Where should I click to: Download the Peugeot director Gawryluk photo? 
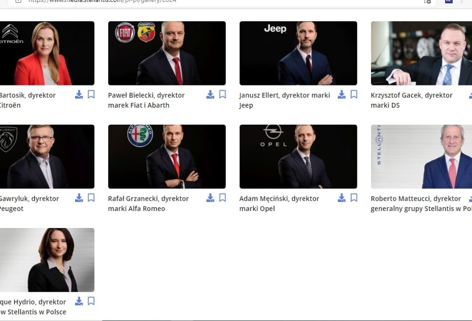point(79,198)
